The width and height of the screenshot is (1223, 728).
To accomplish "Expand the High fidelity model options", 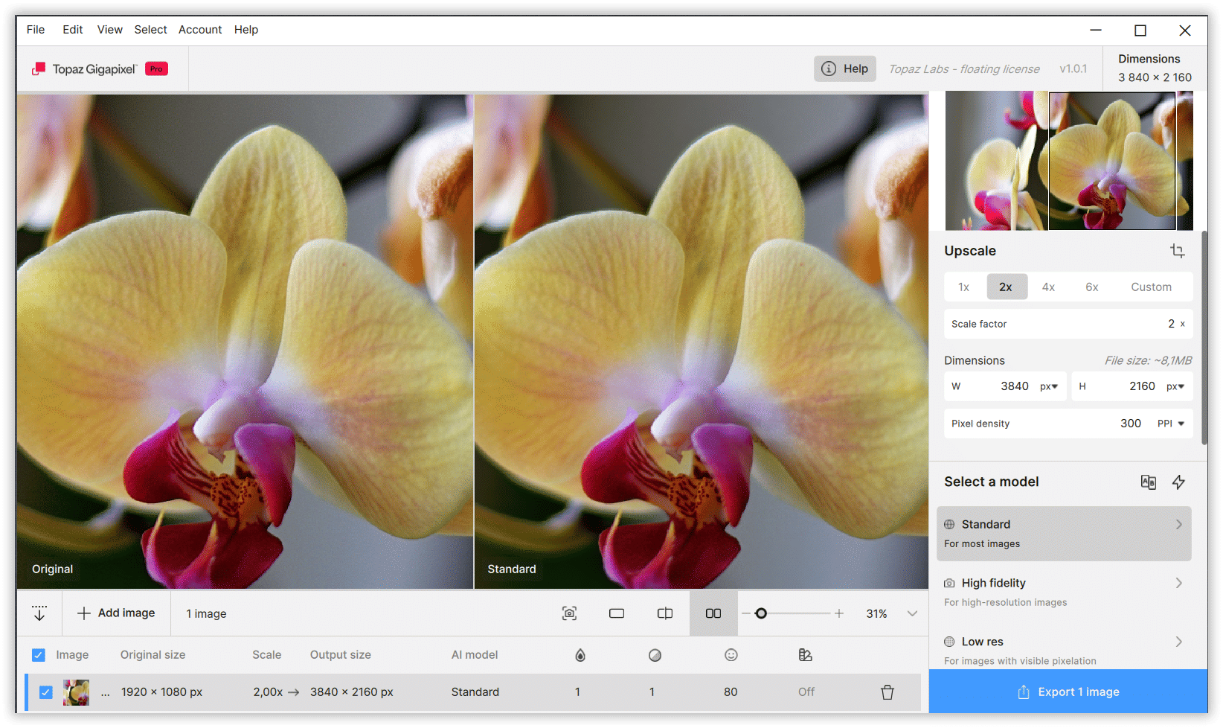I will (x=1178, y=583).
